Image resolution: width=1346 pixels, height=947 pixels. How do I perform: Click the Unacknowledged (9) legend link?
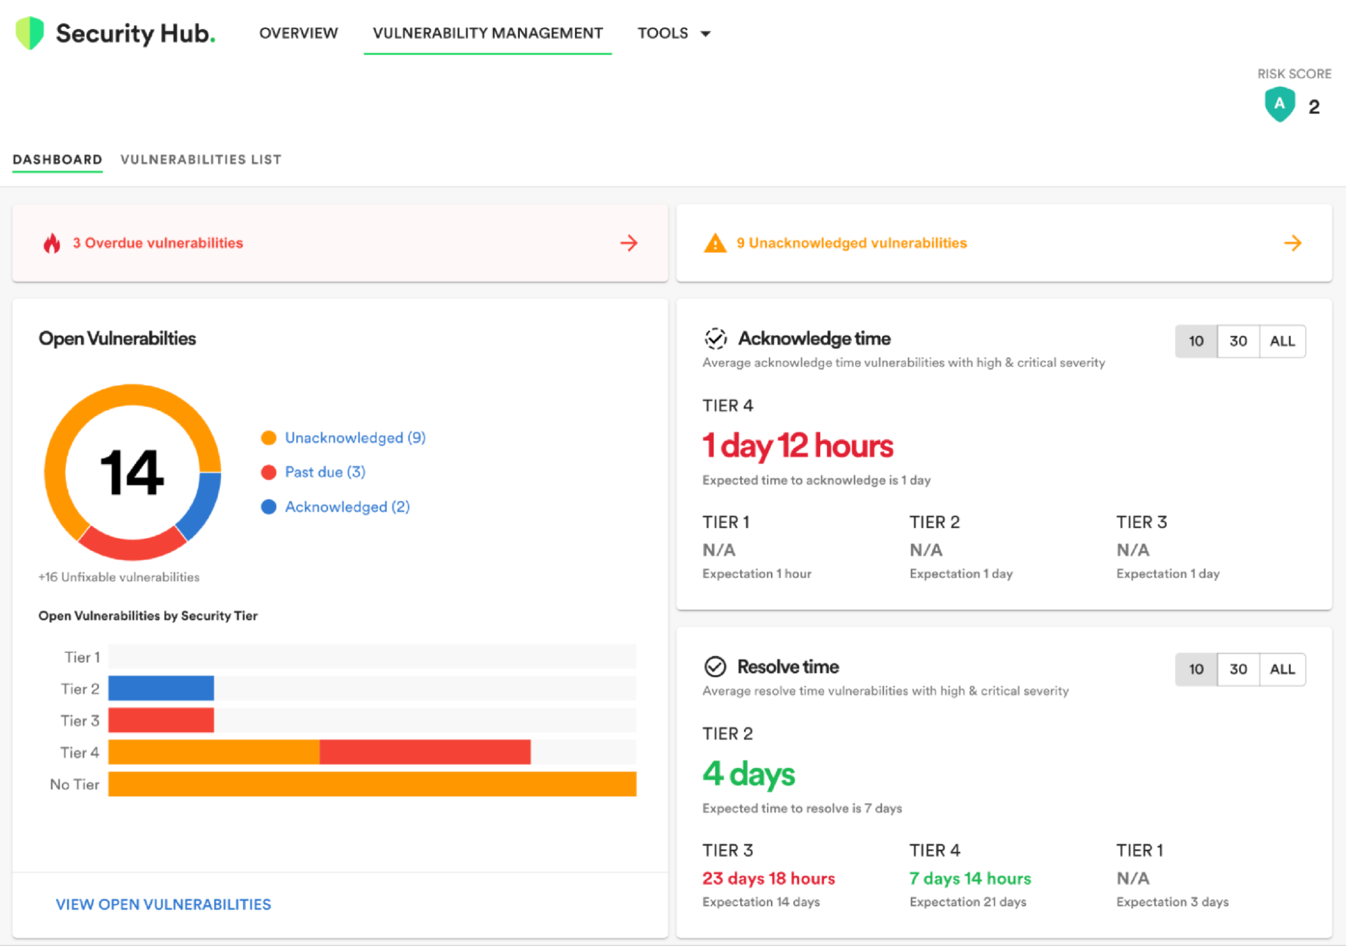coord(355,438)
